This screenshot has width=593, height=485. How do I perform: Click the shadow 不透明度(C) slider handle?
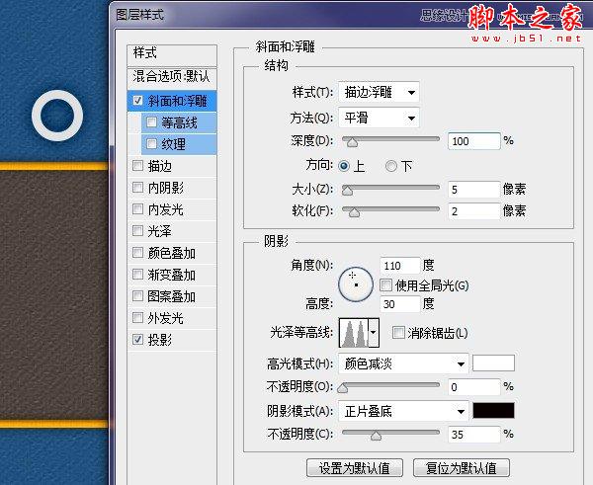376,436
